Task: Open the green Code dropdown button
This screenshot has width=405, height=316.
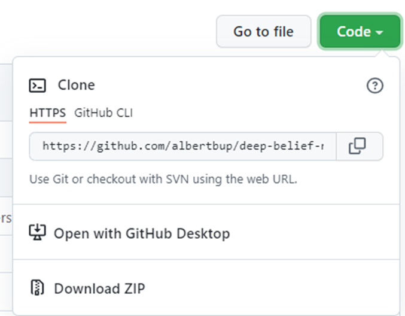Action: click(x=360, y=31)
